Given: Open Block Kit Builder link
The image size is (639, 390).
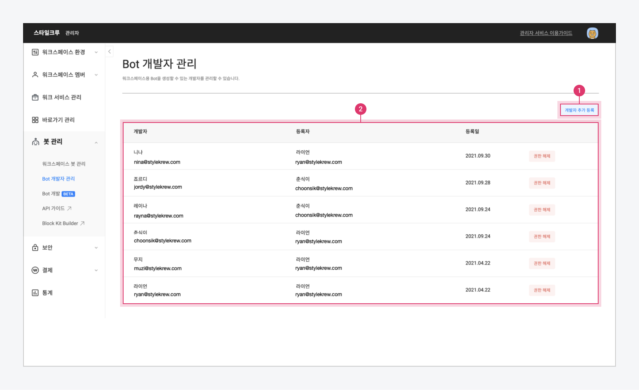Looking at the screenshot, I should [x=60, y=224].
